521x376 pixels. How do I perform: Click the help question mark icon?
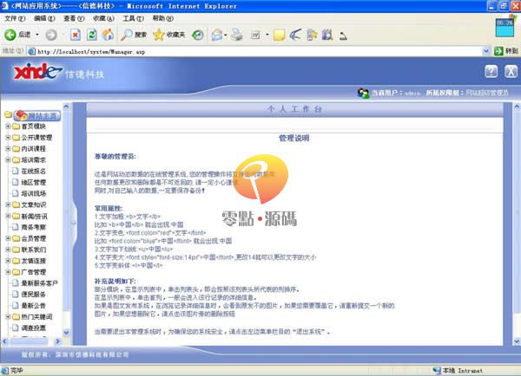pos(491,71)
